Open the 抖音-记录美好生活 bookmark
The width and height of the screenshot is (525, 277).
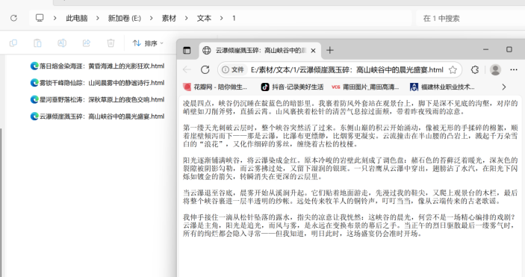coord(292,87)
